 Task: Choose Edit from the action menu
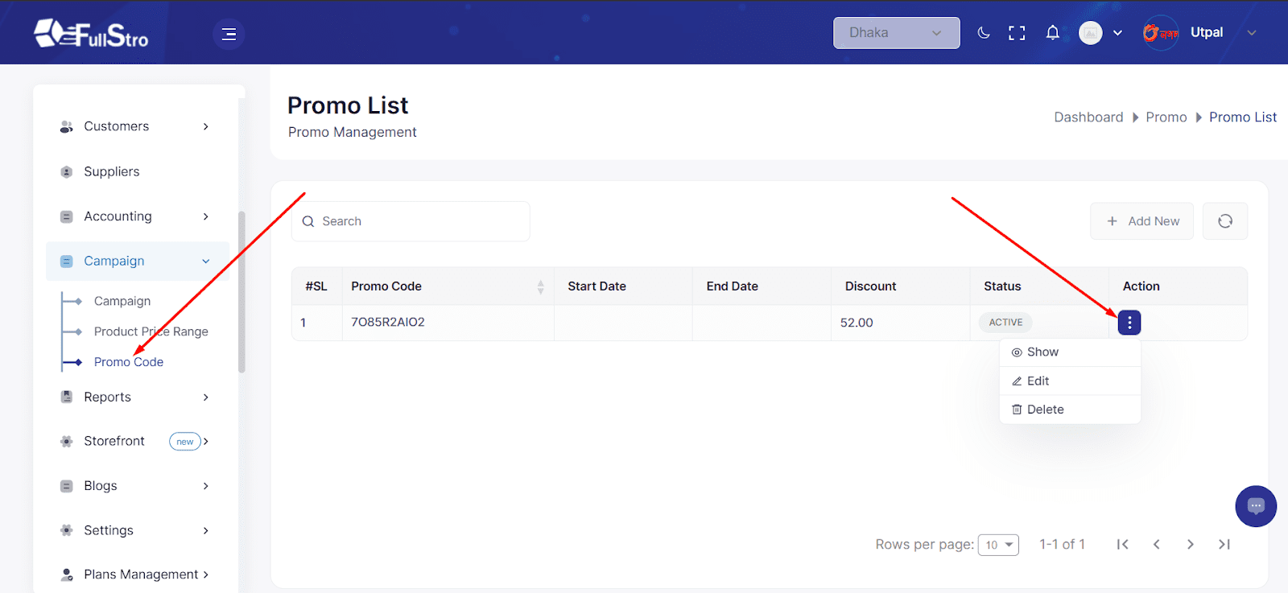[1038, 381]
